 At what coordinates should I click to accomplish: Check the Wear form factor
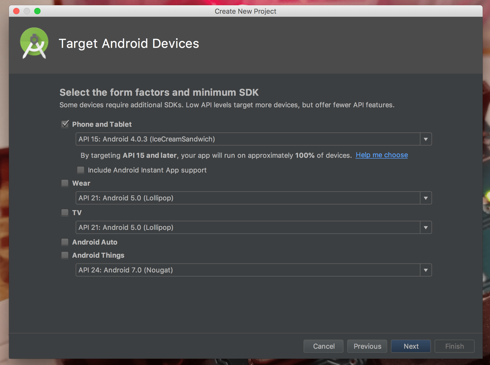pyautogui.click(x=65, y=183)
